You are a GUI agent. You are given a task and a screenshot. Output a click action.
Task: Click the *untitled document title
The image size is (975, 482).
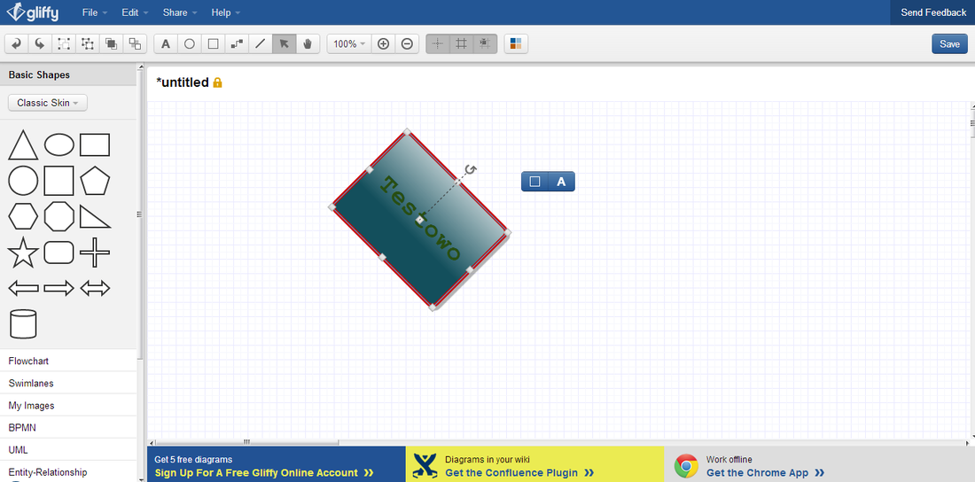[x=183, y=82]
